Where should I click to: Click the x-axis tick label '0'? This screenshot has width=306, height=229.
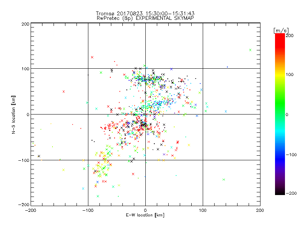pyautogui.click(x=145, y=210)
